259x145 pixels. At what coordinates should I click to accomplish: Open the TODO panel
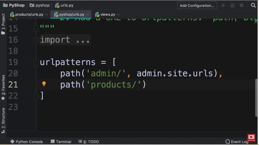[89, 141]
